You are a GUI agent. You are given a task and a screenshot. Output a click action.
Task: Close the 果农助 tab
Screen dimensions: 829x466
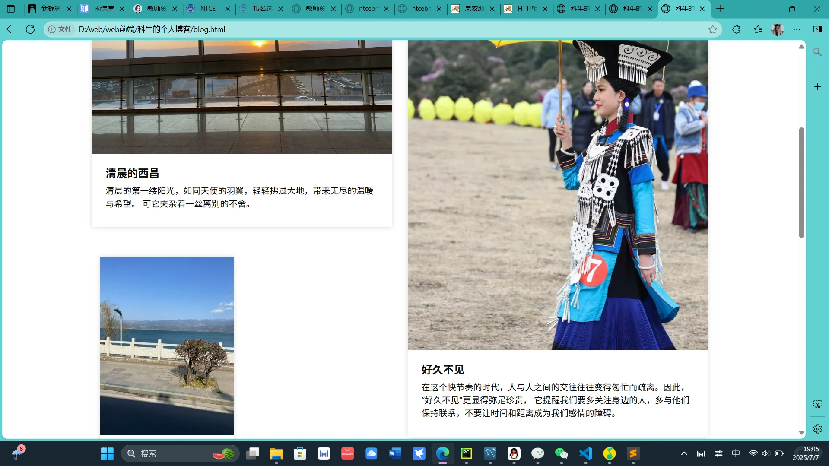point(492,9)
